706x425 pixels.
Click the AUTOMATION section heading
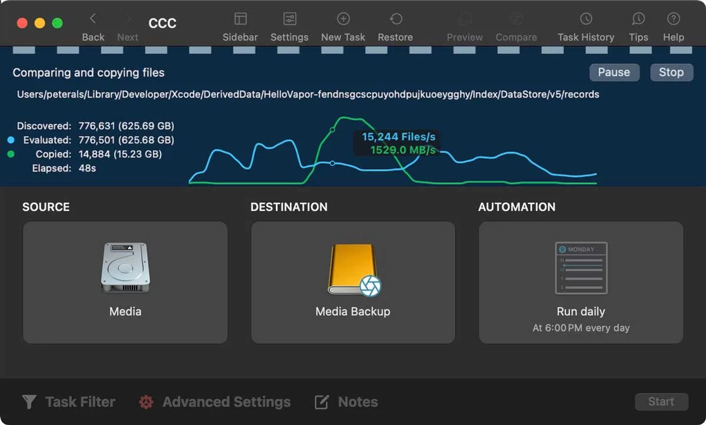[x=517, y=207]
